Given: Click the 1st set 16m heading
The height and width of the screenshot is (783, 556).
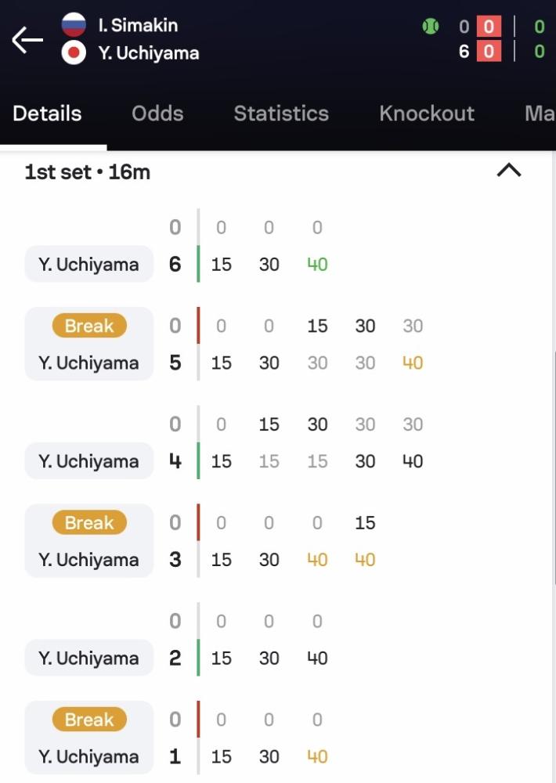Looking at the screenshot, I should pos(87,171).
